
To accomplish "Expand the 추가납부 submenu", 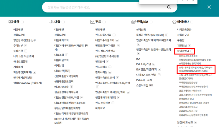I will pyautogui.click(x=26, y=46).
